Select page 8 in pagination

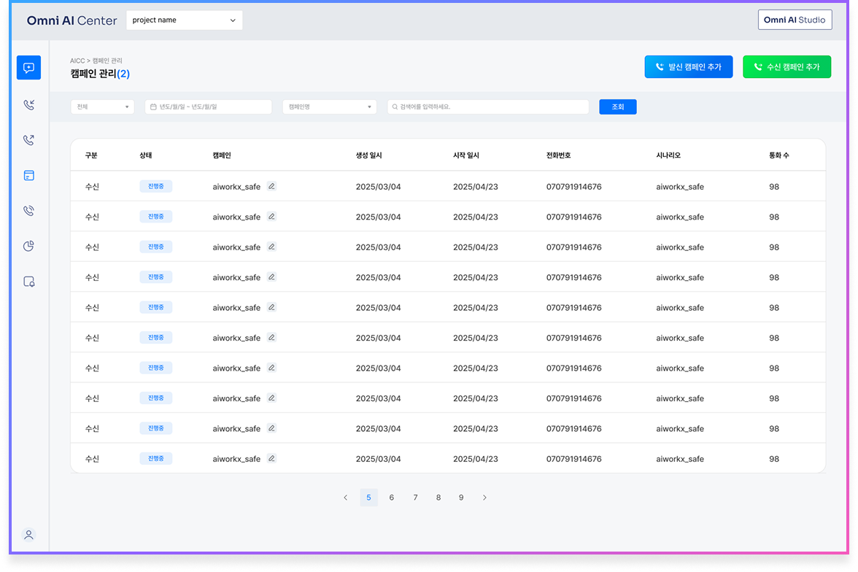point(438,498)
